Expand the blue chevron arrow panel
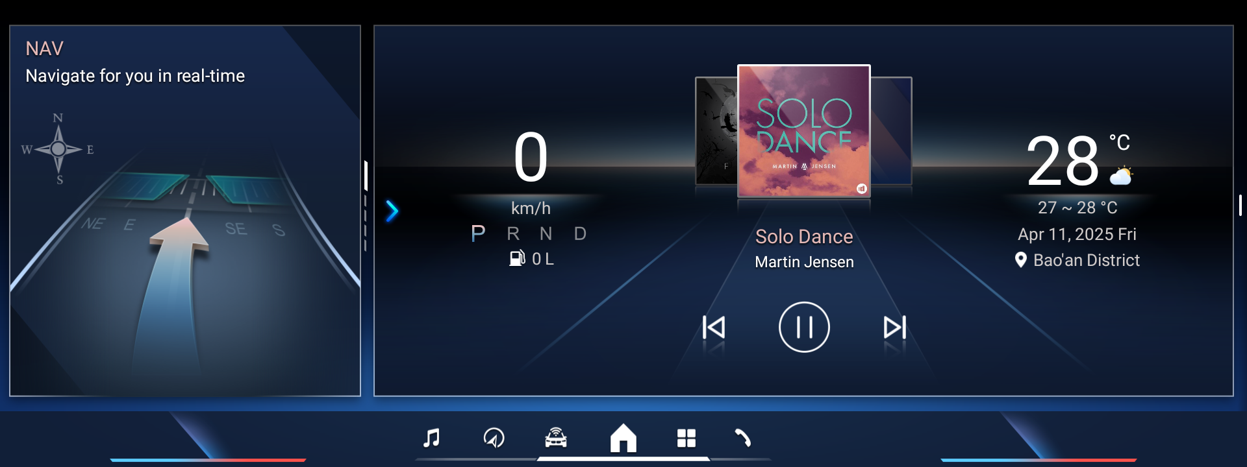The width and height of the screenshot is (1247, 467). click(392, 211)
